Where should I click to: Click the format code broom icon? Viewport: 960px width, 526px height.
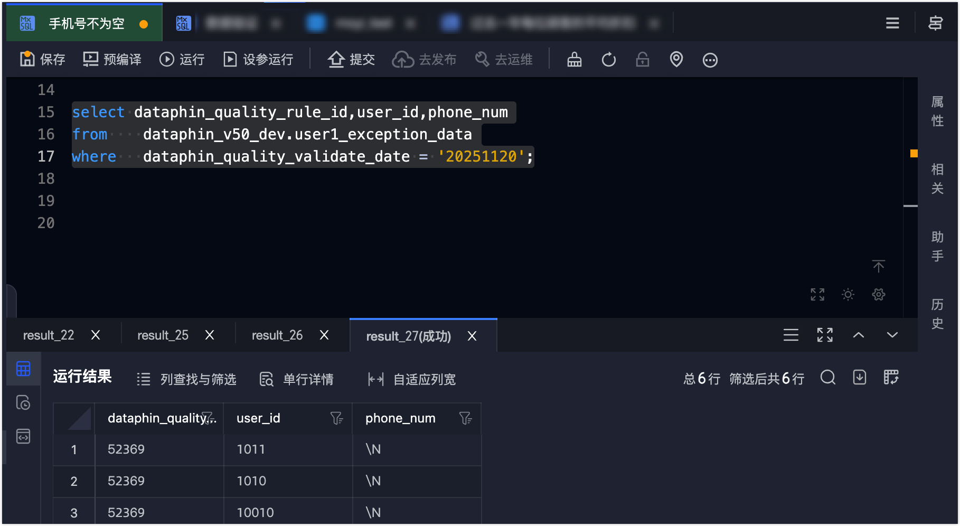coord(575,60)
